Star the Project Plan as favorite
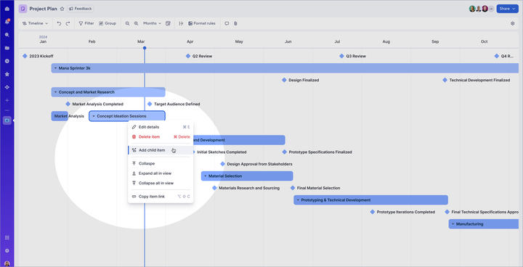 (62, 9)
